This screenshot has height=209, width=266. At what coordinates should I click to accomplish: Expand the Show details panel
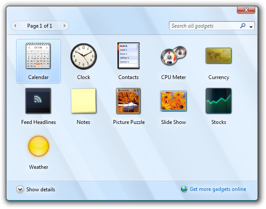(x=20, y=189)
